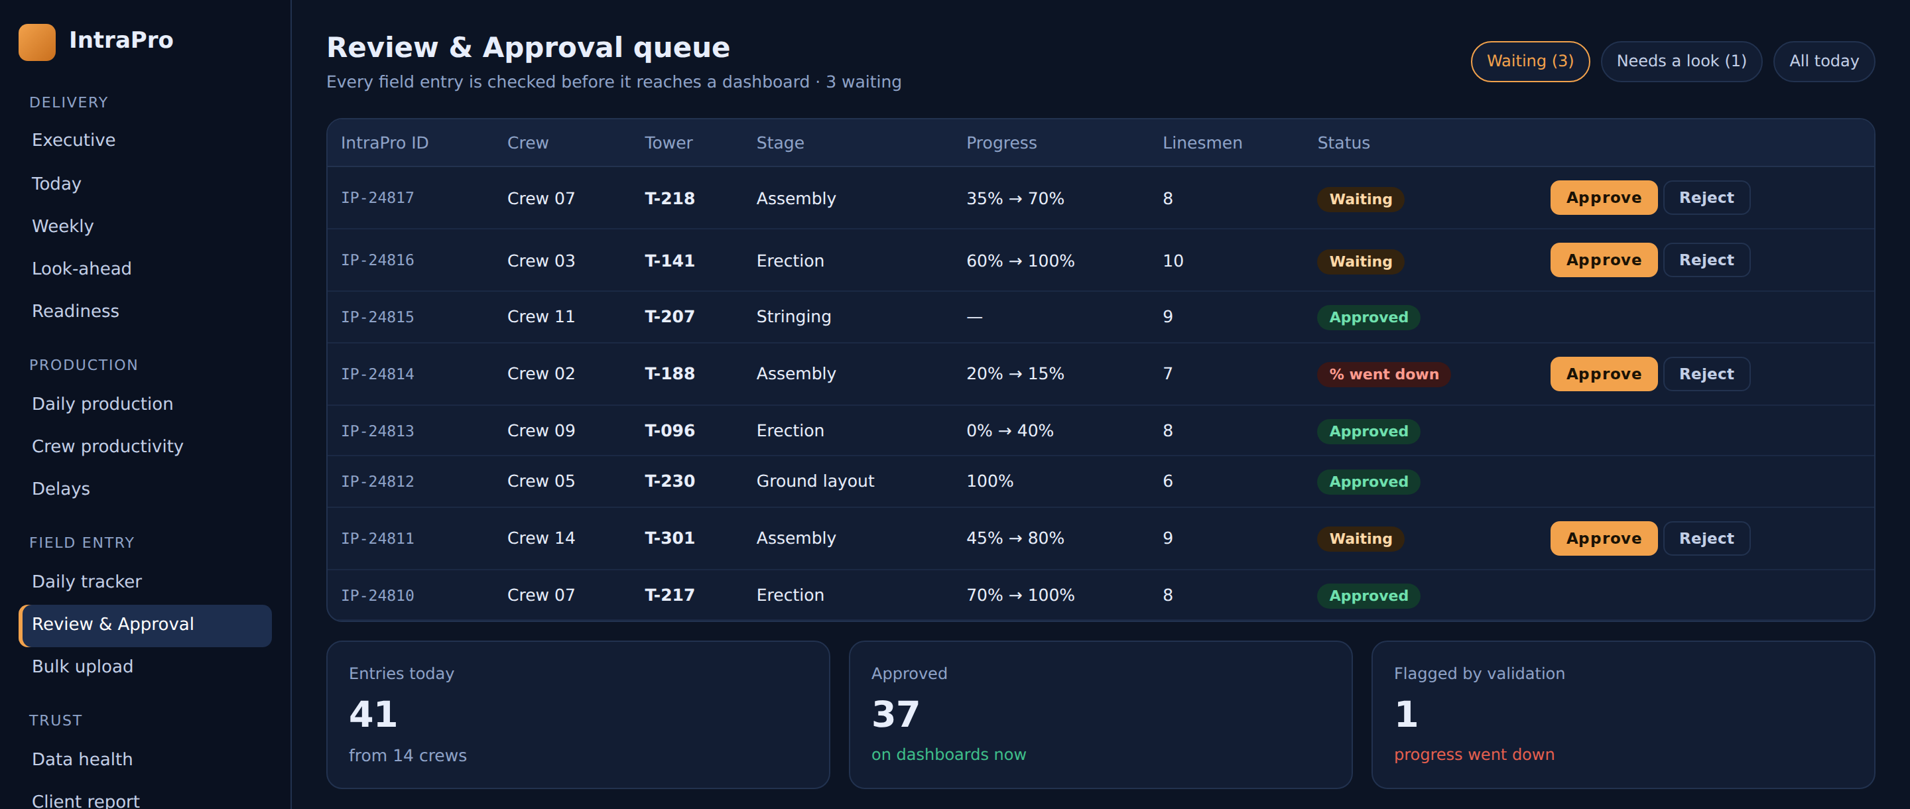Reject entry IP-24817
Screen dimensions: 1910x809
pyautogui.click(x=1706, y=198)
